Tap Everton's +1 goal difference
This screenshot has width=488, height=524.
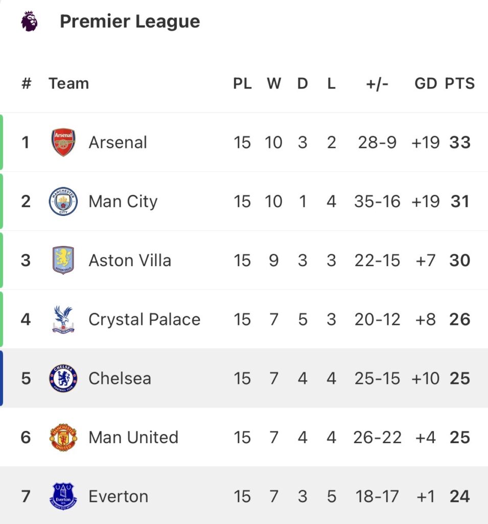pos(426,496)
